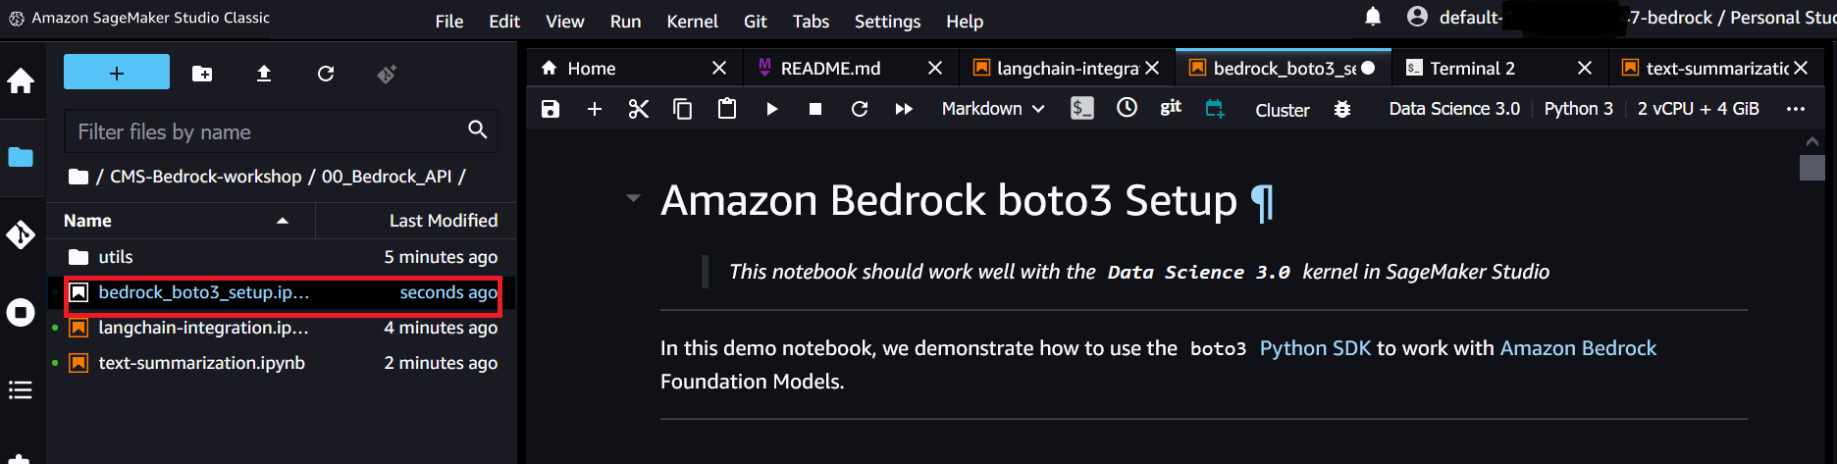Switch to the langchain-integration tab
This screenshot has width=1837, height=464.
tap(1068, 68)
